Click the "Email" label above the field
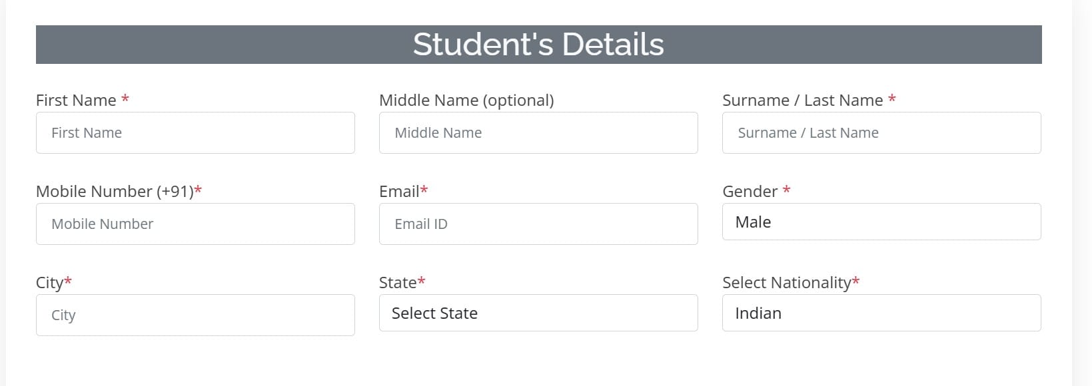Viewport: 1092px width, 386px height. [398, 192]
